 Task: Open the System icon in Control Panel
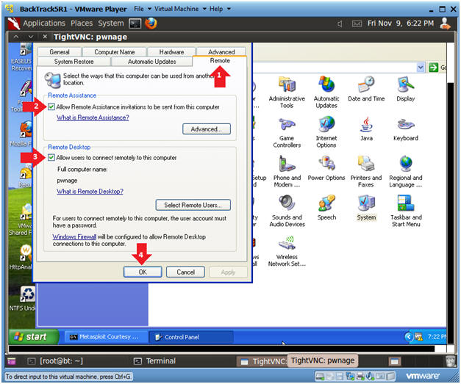point(366,208)
